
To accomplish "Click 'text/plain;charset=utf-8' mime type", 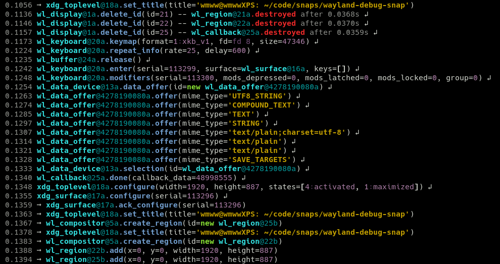I will (x=287, y=132).
